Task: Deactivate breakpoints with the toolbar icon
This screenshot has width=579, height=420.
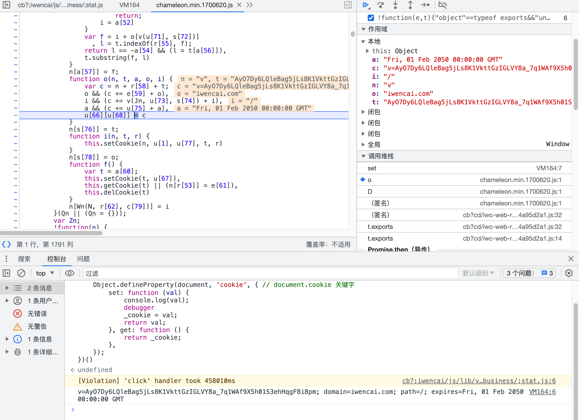Action: click(x=442, y=5)
